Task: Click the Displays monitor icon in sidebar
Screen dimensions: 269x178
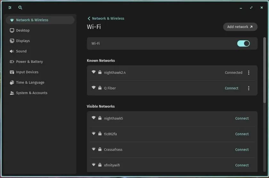Action: (x=12, y=41)
